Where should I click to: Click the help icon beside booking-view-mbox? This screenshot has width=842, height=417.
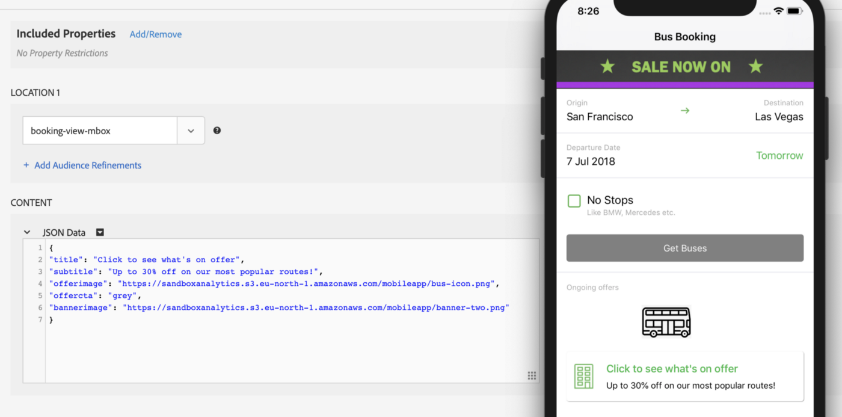(217, 130)
